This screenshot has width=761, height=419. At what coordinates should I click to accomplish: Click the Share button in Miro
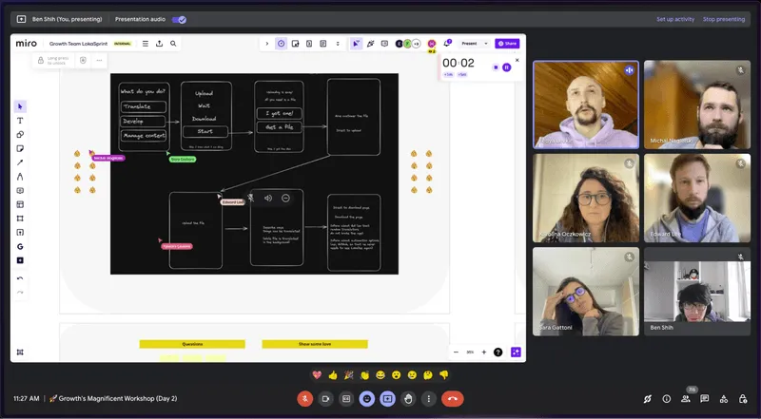tap(509, 44)
